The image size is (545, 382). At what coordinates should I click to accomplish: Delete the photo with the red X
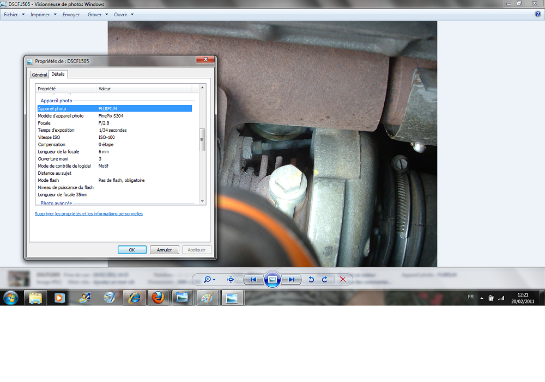(x=343, y=280)
